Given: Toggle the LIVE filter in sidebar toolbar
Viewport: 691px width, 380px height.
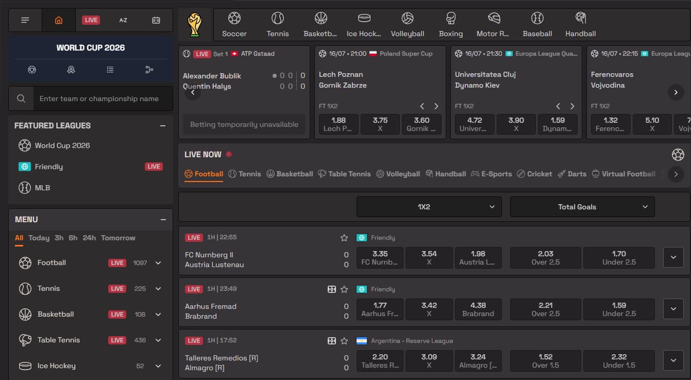Looking at the screenshot, I should pyautogui.click(x=91, y=20).
